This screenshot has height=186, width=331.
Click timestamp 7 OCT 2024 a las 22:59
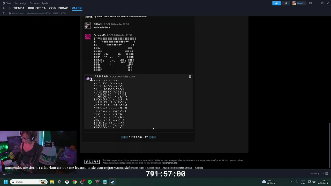pyautogui.click(x=116, y=24)
